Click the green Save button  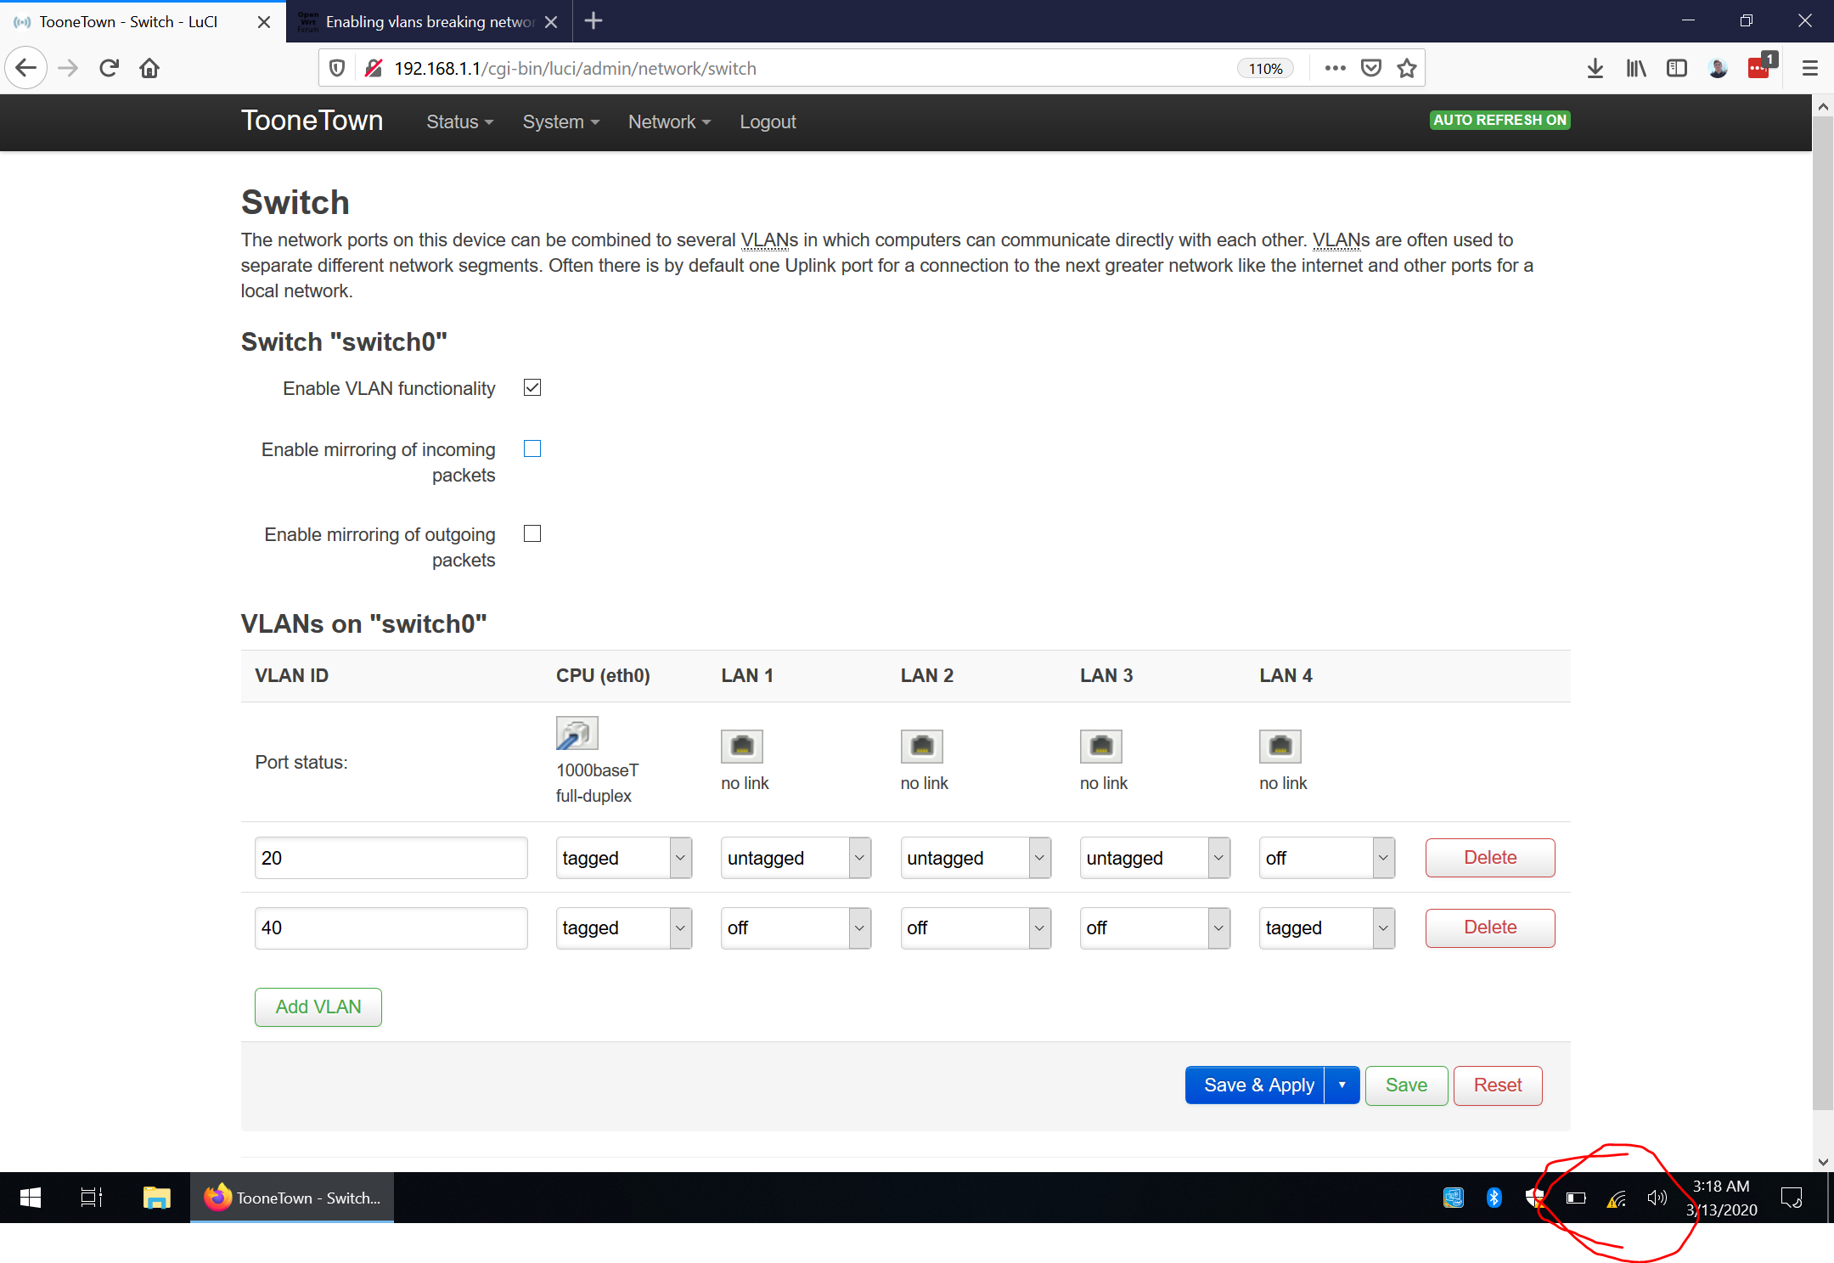click(1406, 1085)
